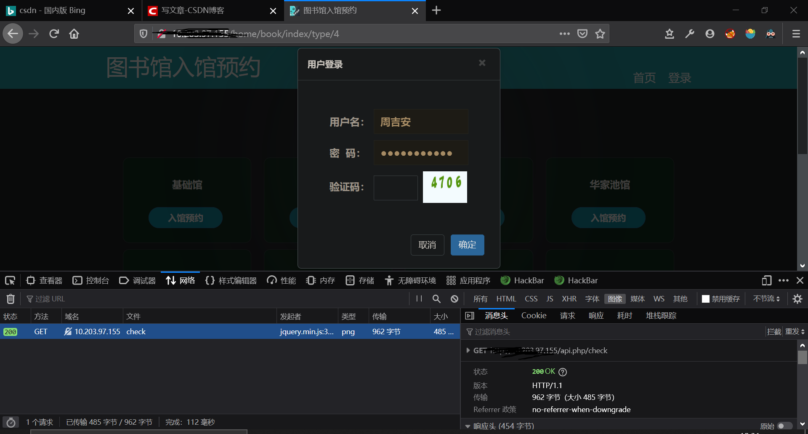Viewport: 808px width, 434px height.
Task: Click the 拦截 block button
Action: pyautogui.click(x=774, y=332)
